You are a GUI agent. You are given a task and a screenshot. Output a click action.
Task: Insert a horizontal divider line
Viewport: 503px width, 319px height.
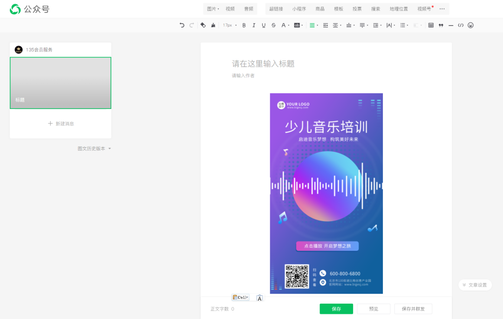pyautogui.click(x=450, y=25)
